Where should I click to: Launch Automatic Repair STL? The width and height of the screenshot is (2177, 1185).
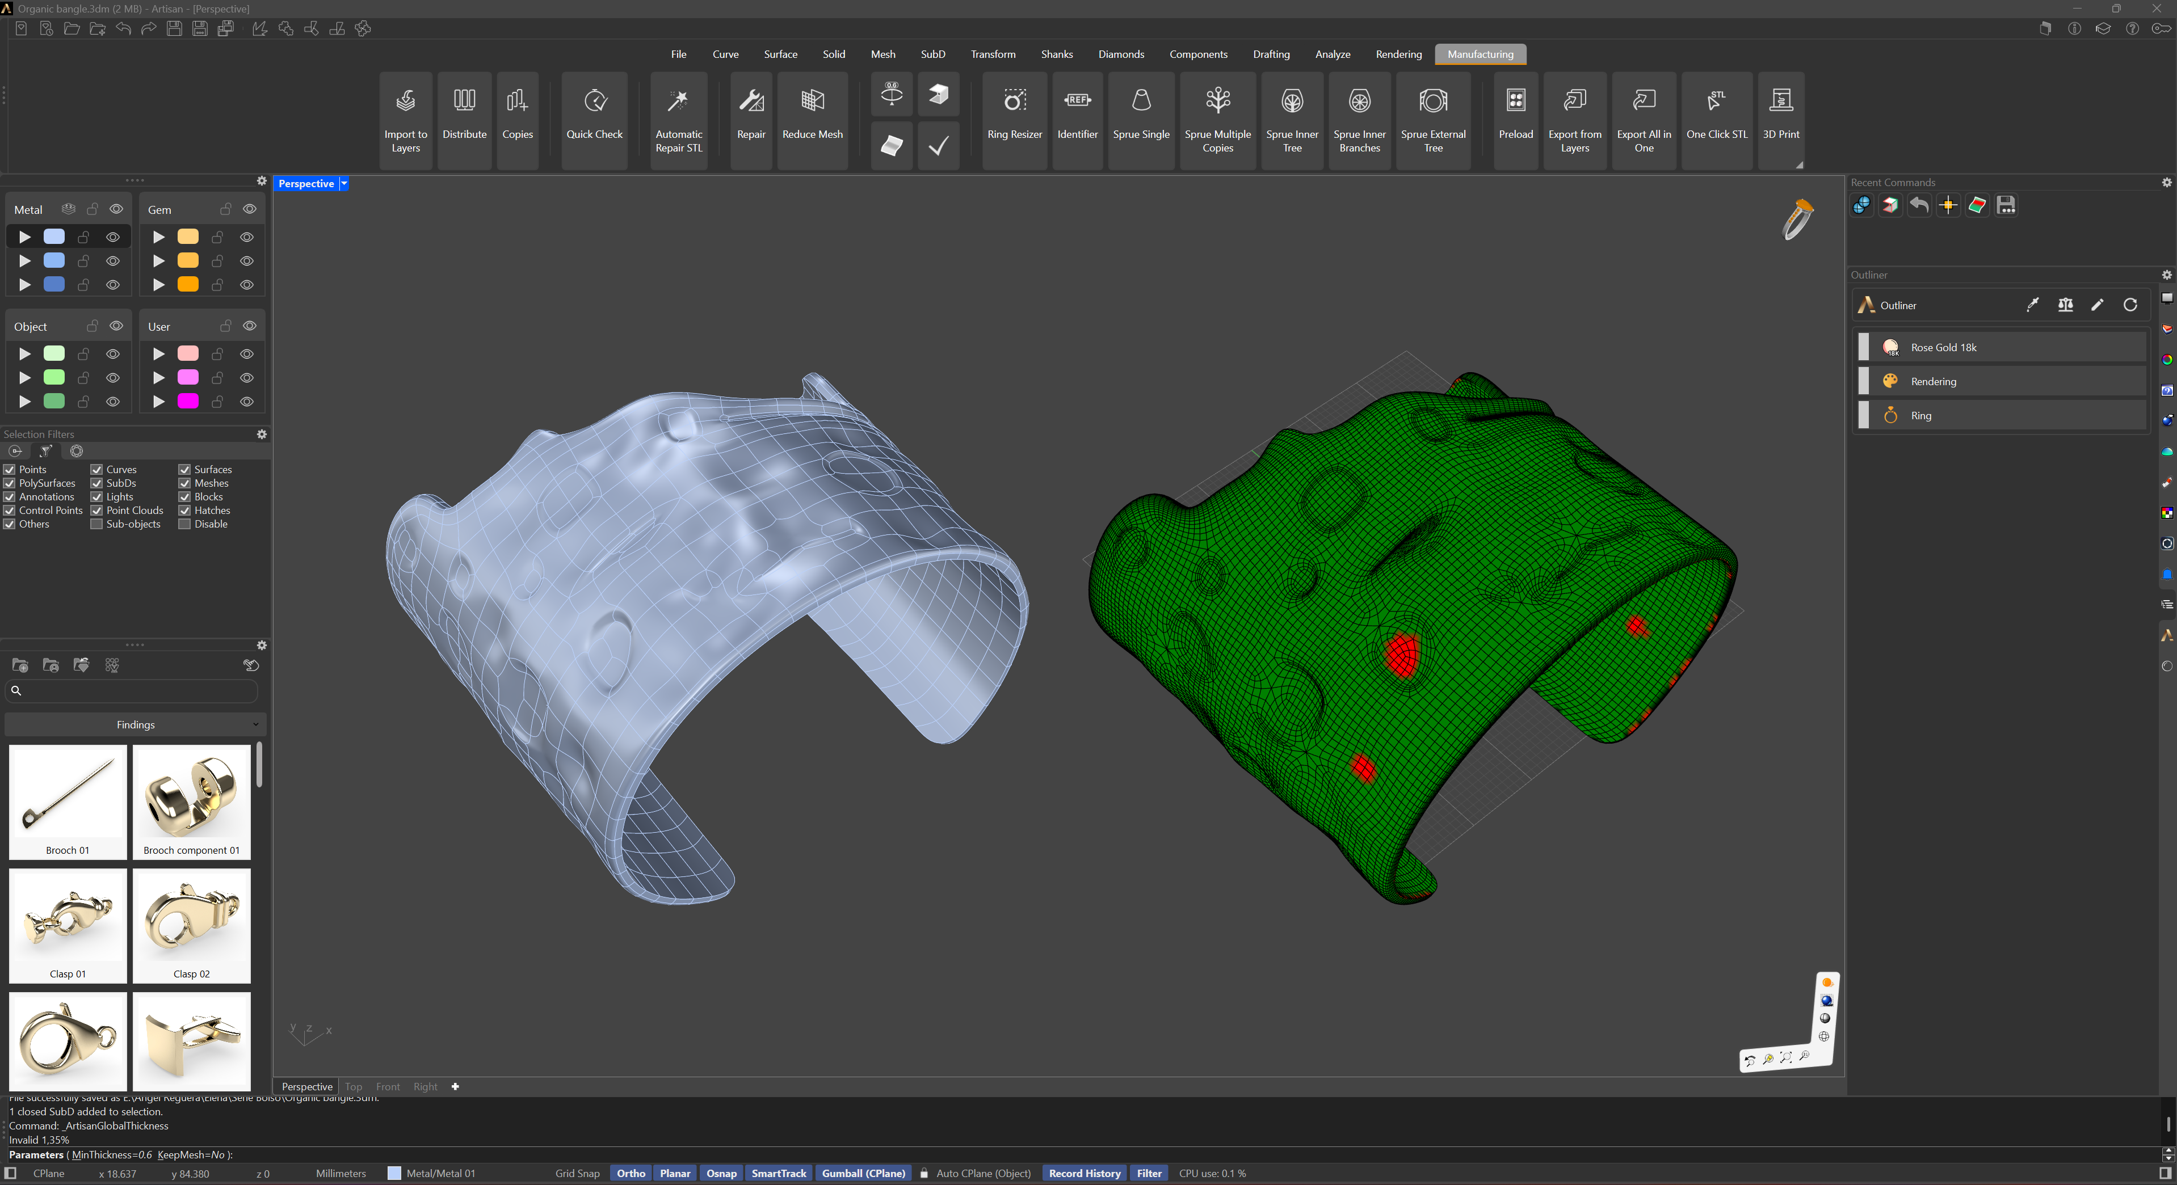click(679, 121)
